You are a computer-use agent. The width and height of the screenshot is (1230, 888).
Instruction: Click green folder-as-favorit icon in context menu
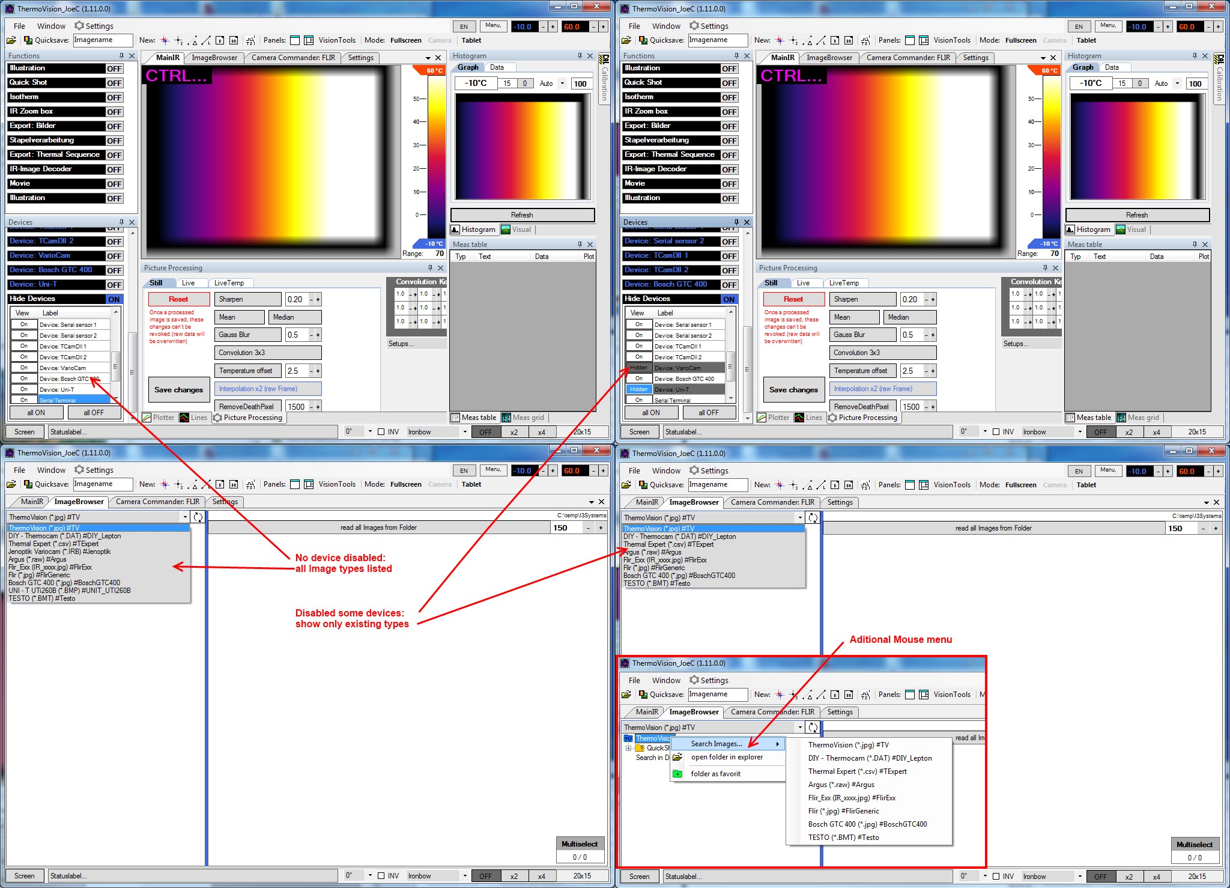pos(677,774)
